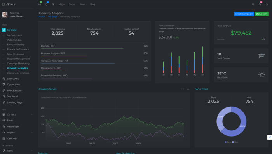272x154 pixels.
Task: Open the Louis Pierce user dropdown
Action: tap(17, 16)
